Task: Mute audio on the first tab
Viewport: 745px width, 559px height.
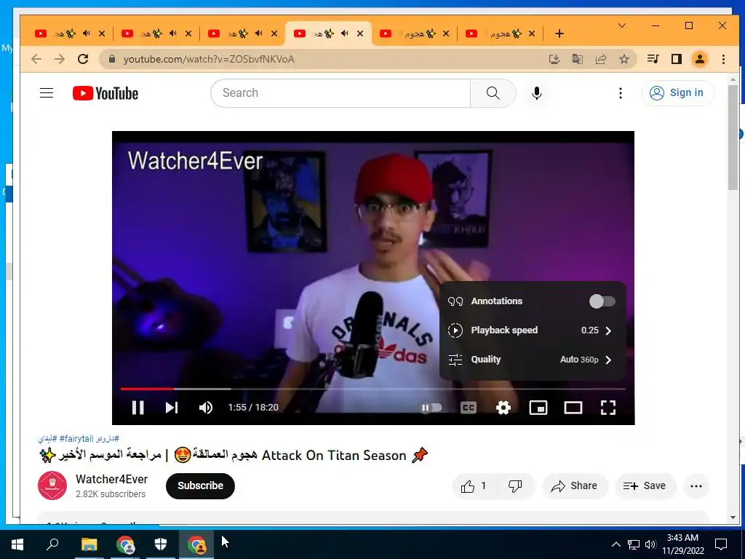Action: click(86, 33)
